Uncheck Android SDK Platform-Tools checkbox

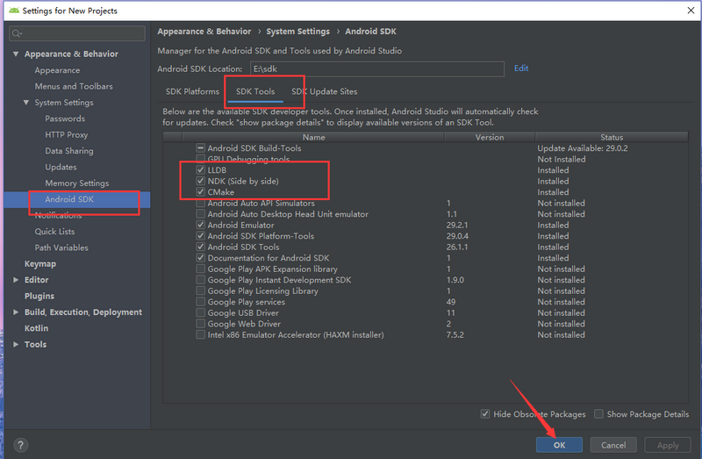coord(201,236)
